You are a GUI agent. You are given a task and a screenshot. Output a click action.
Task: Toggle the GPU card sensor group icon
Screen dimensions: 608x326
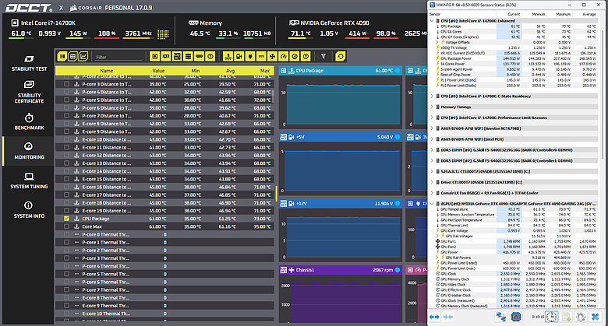click(x=166, y=57)
